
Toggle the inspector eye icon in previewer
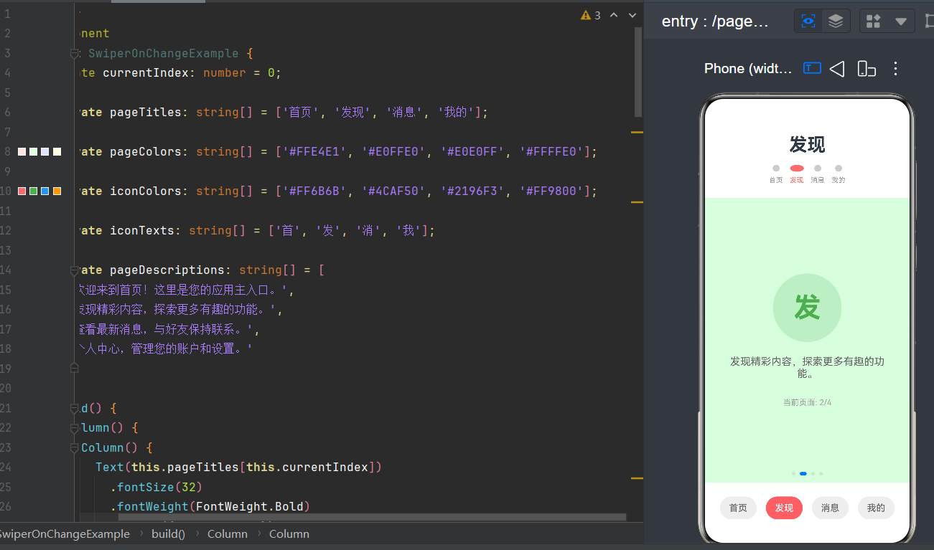[x=808, y=21]
